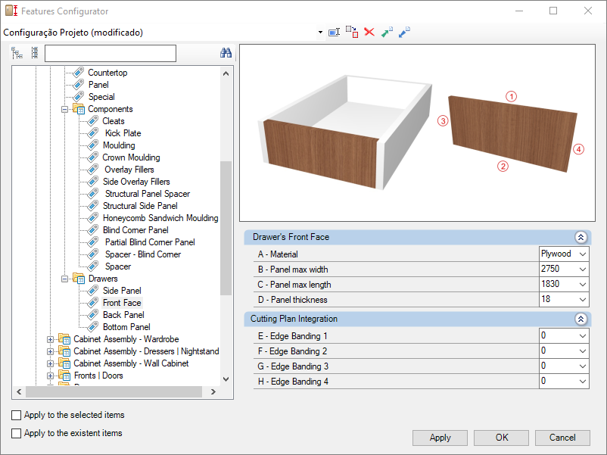Open the Edge Banding 1 dropdown
The height and width of the screenshot is (455, 607).
tap(583, 335)
